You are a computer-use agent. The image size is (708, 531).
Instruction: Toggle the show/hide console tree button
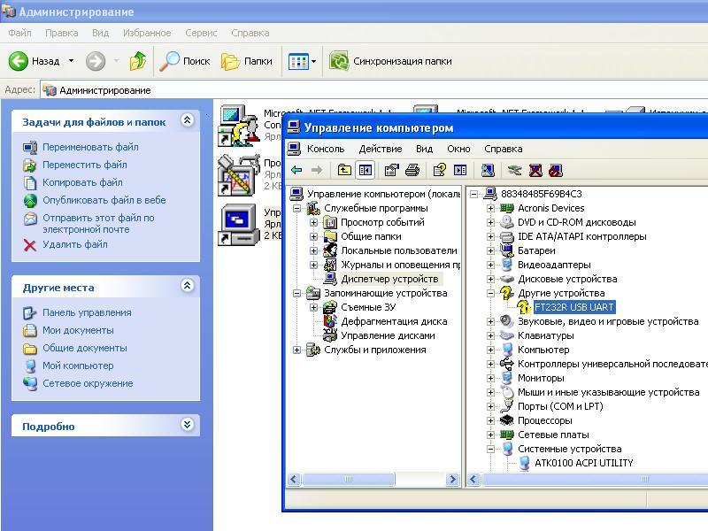click(x=365, y=170)
